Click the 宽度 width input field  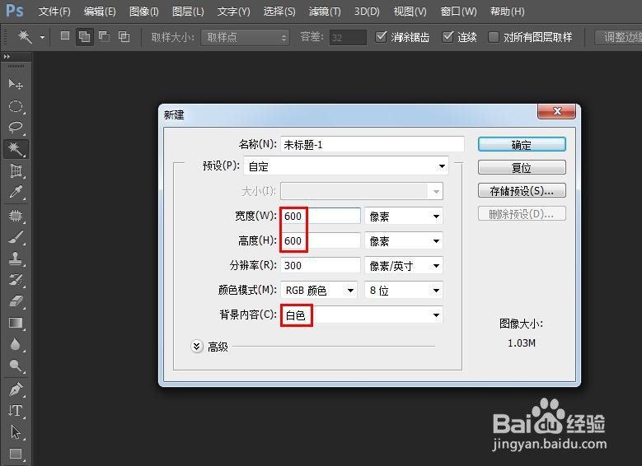click(321, 216)
